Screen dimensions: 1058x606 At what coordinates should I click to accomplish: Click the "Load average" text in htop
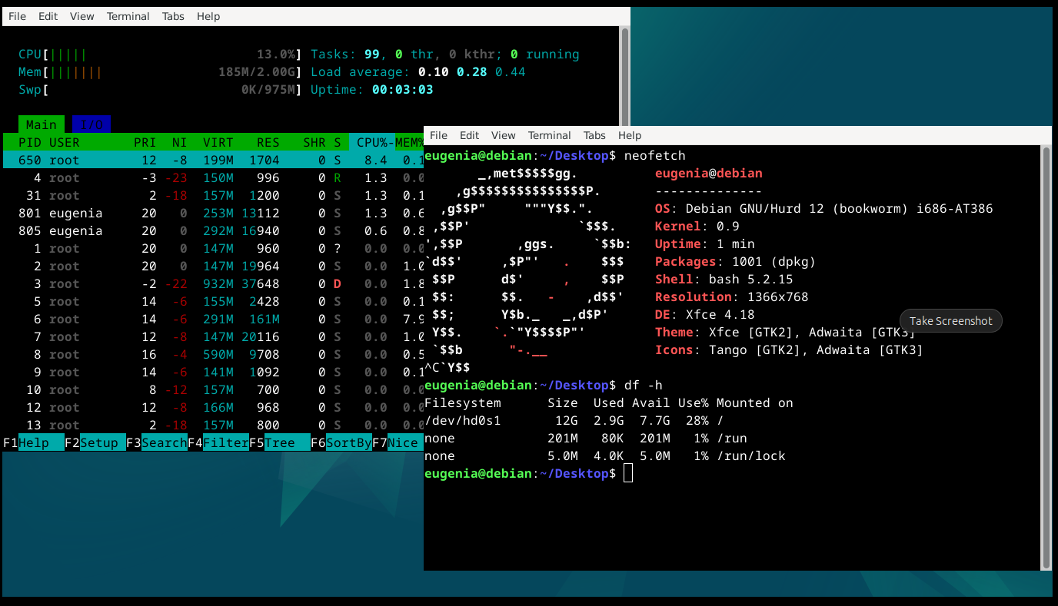tap(361, 72)
